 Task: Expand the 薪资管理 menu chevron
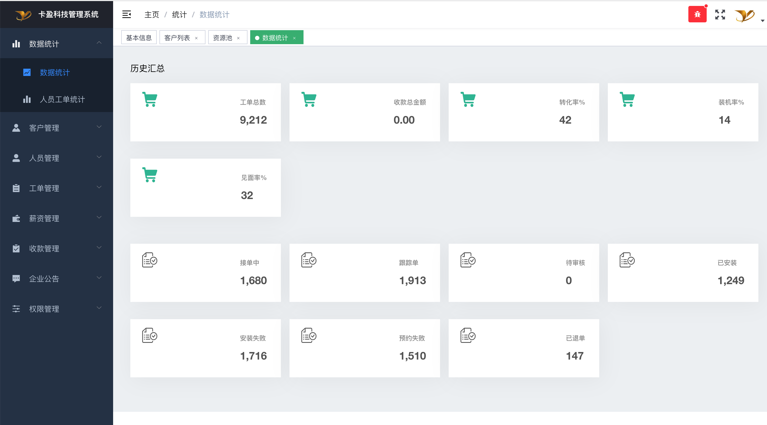[x=99, y=217]
